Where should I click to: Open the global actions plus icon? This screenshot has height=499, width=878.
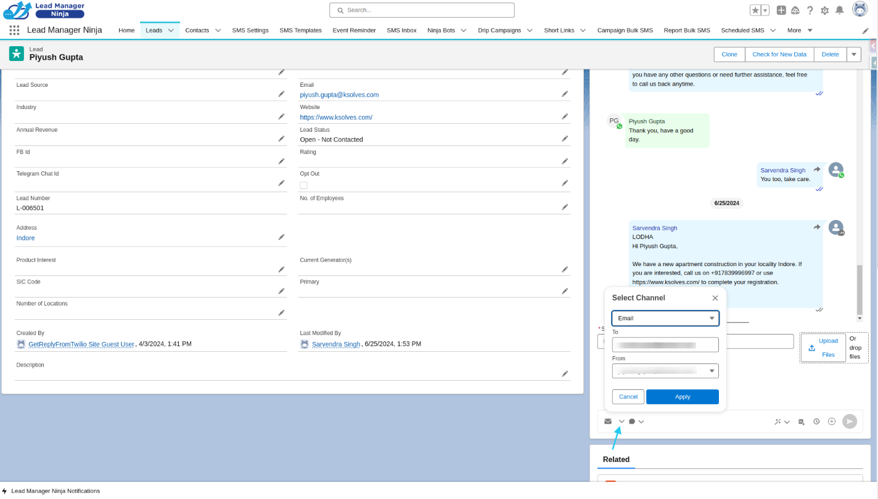781,10
